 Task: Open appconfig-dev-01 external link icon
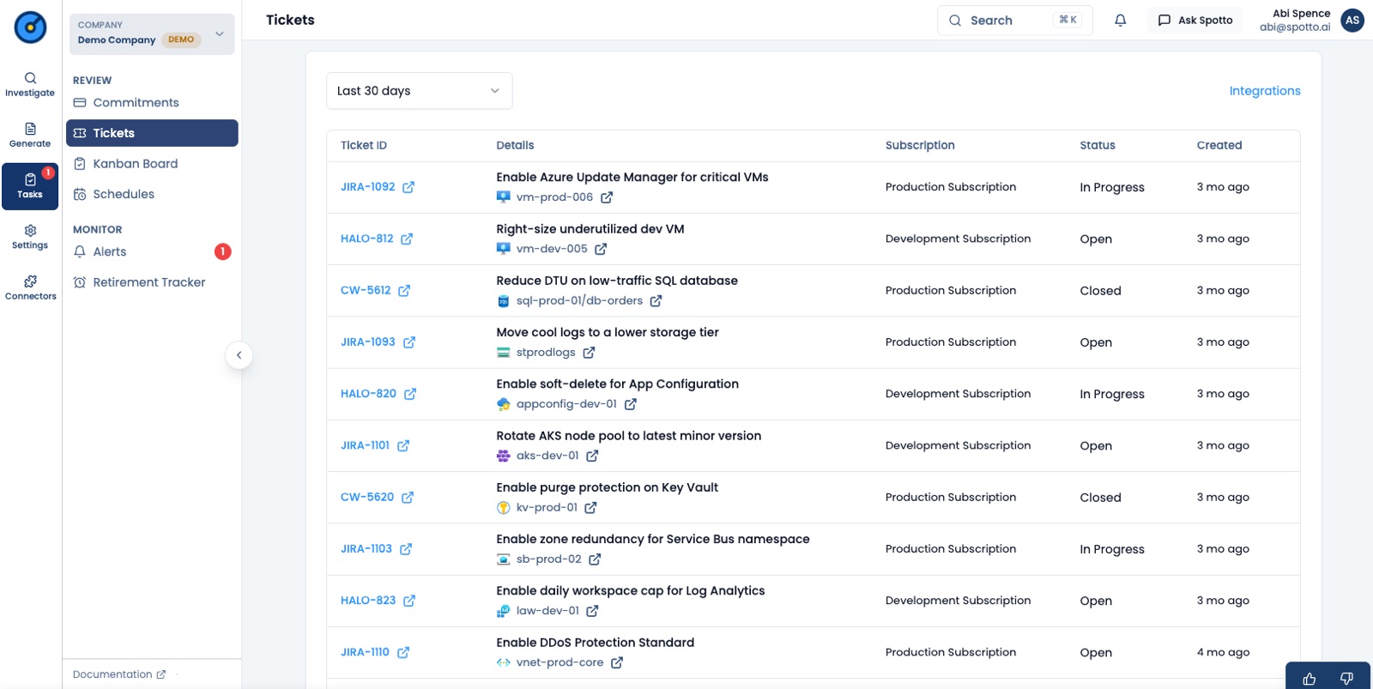click(x=631, y=404)
